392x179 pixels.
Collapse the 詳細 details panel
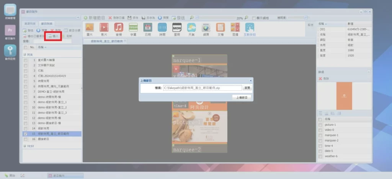(369, 72)
